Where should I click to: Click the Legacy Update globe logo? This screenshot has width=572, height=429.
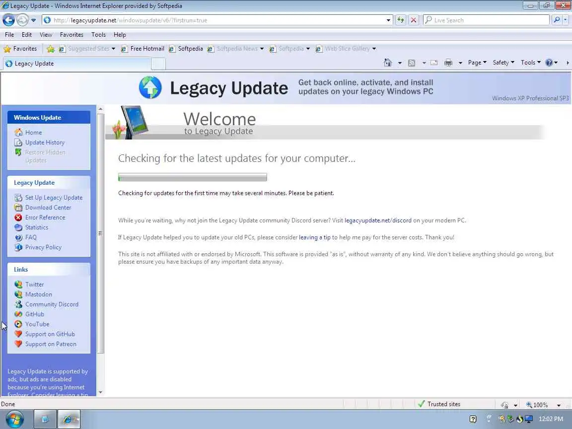point(150,87)
